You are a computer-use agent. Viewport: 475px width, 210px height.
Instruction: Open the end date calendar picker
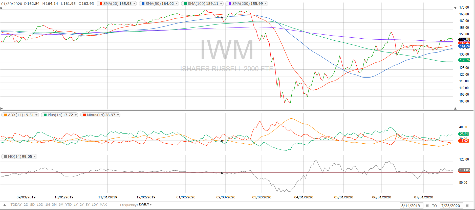pyautogui.click(x=467, y=206)
